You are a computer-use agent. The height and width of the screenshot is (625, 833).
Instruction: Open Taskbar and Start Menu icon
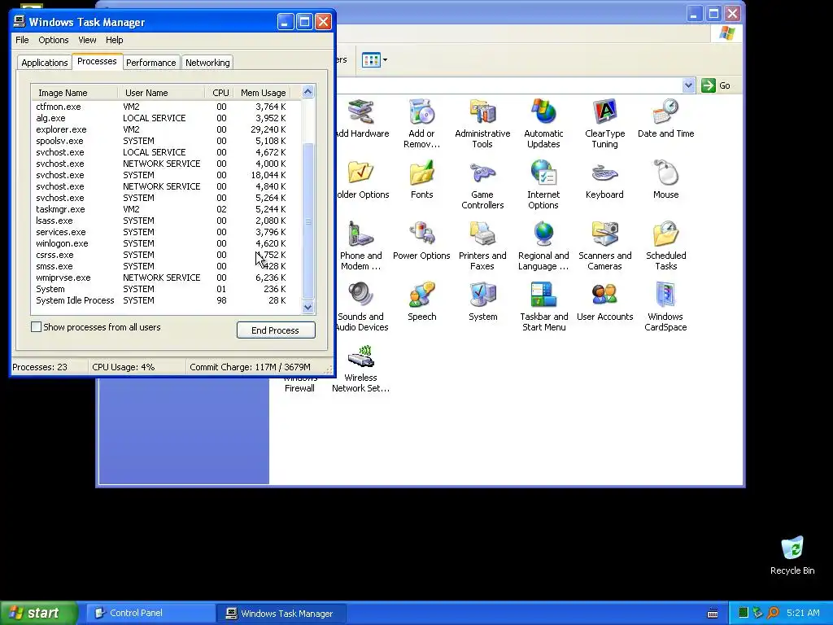point(543,307)
